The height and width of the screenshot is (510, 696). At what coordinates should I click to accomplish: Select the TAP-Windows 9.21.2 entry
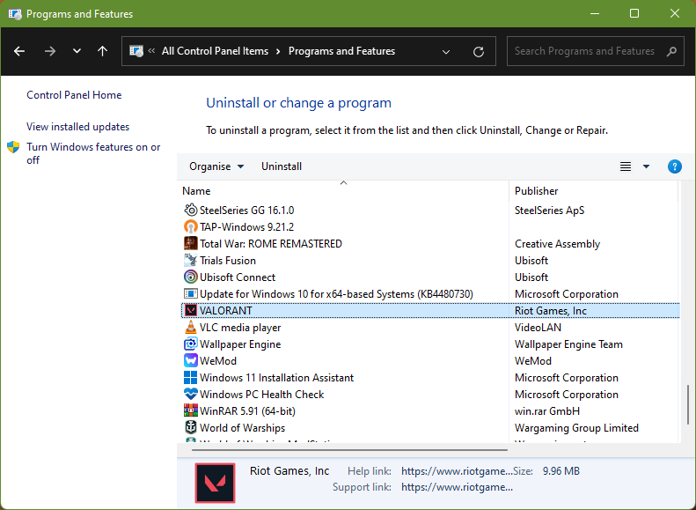tap(430, 226)
